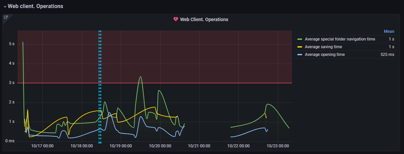
Task: Click the cyan annotation marker below the graph
Action: tap(100, 143)
